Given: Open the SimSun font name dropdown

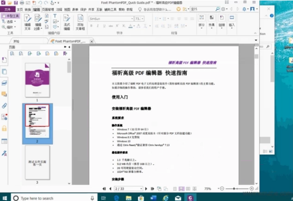Looking at the screenshot, I should click(x=132, y=19).
